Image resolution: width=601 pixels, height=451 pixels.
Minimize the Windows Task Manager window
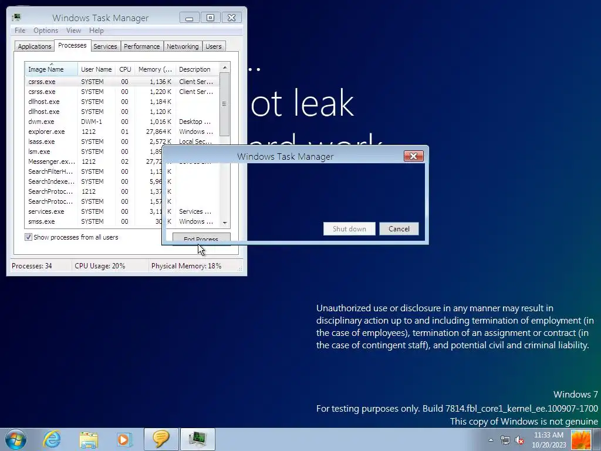tap(190, 18)
